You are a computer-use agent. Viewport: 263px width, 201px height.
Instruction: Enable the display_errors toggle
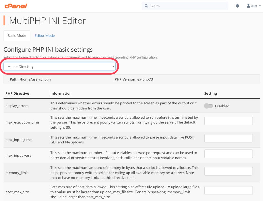coord(208,106)
